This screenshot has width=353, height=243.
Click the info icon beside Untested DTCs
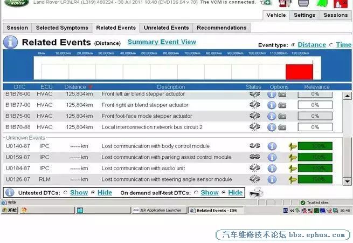(x=10, y=193)
